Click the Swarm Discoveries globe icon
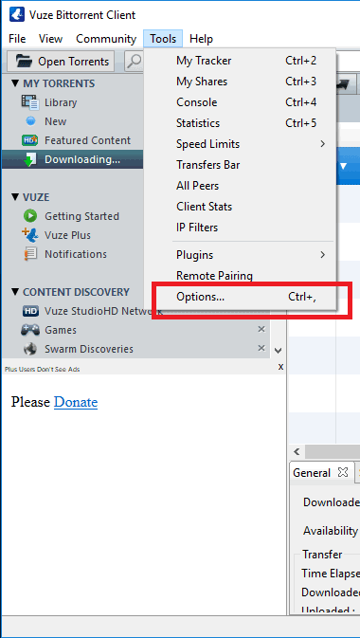 30,349
